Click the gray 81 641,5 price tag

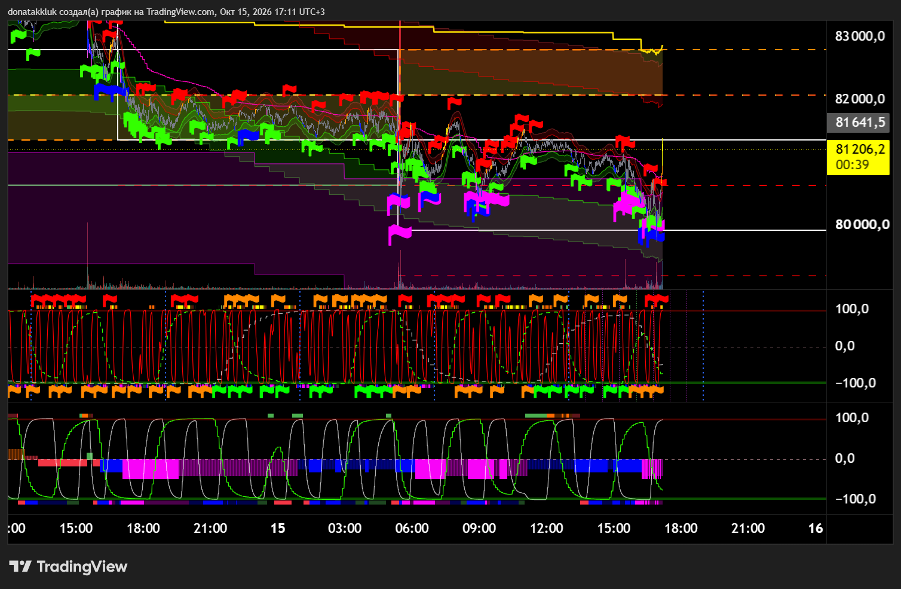click(x=858, y=123)
